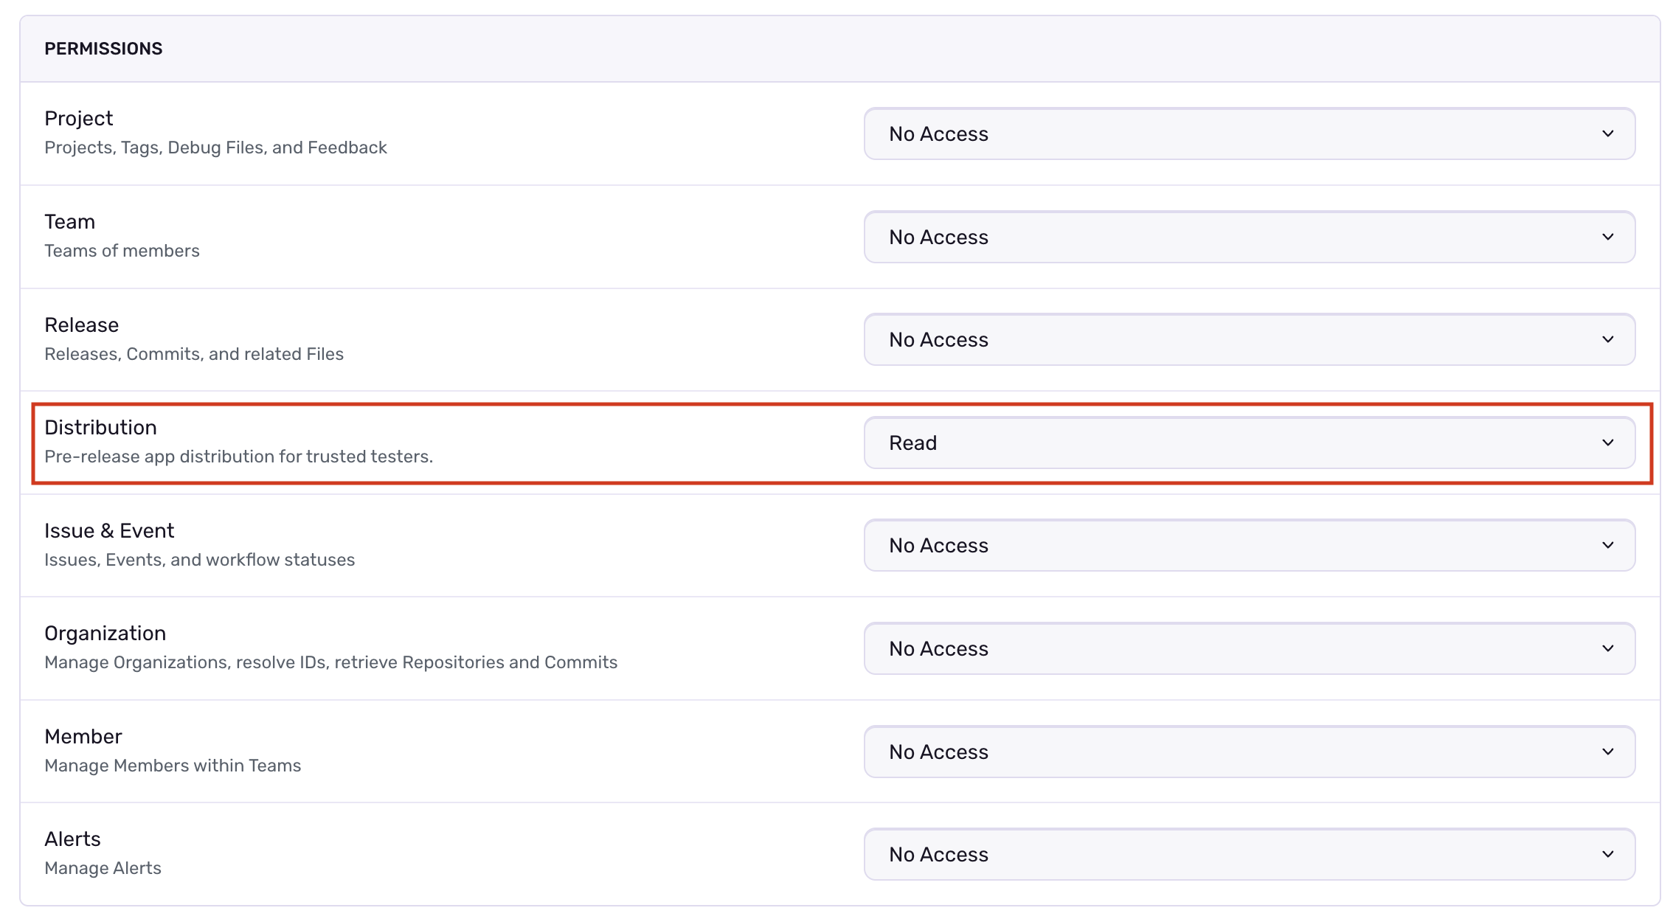Click the Read value in Distribution dropdown
The height and width of the screenshot is (919, 1673).
pos(912,443)
